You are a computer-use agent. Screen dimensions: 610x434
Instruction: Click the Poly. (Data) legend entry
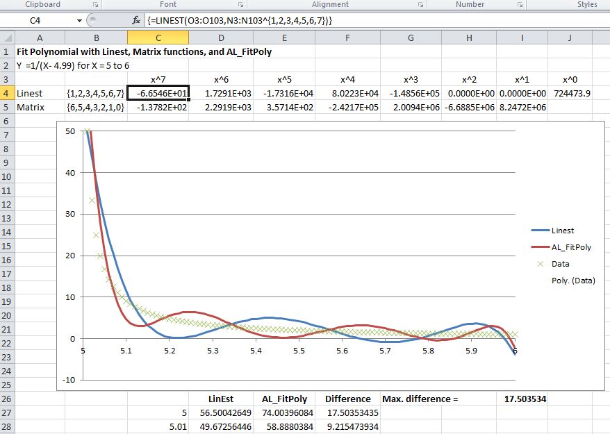tap(573, 281)
